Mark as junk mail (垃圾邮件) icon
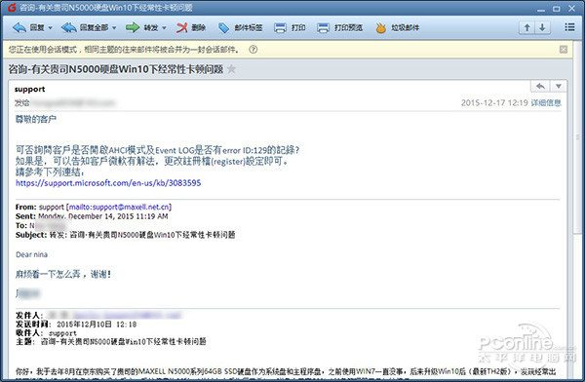The height and width of the screenshot is (382, 585). pos(381,27)
